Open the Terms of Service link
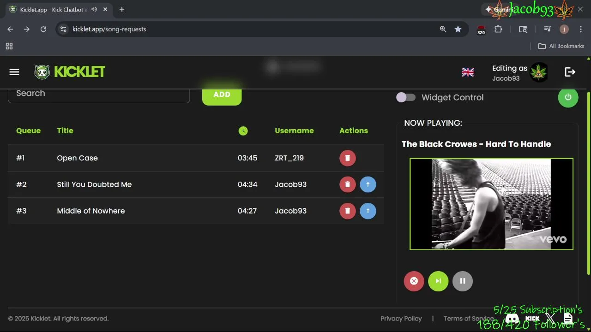 (x=469, y=319)
